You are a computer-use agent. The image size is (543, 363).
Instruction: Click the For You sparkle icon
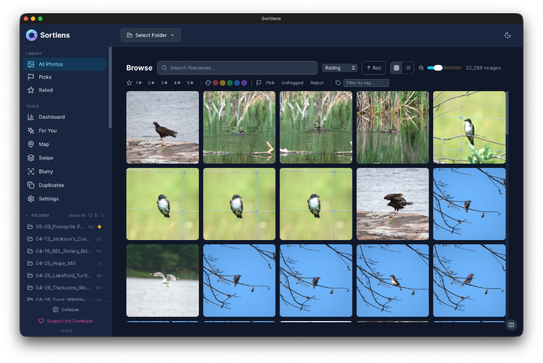click(31, 130)
